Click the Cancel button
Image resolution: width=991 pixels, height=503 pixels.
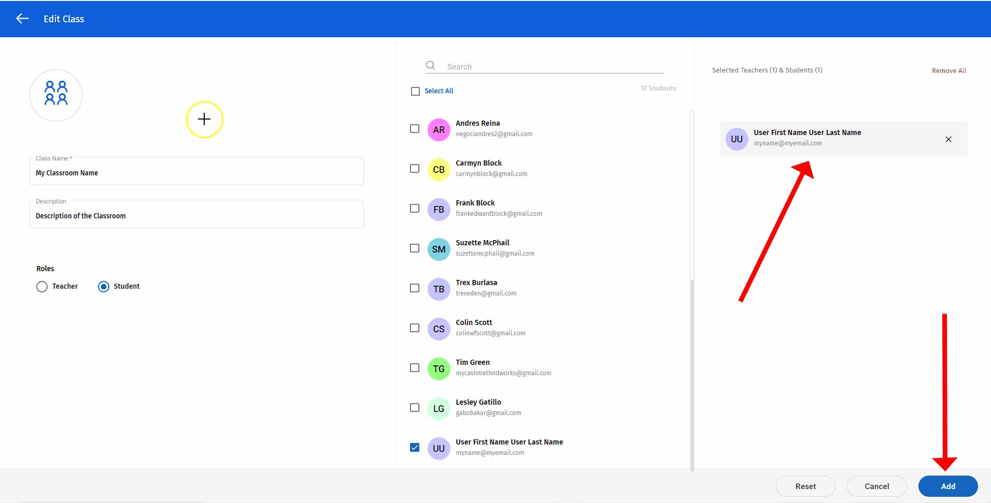876,486
